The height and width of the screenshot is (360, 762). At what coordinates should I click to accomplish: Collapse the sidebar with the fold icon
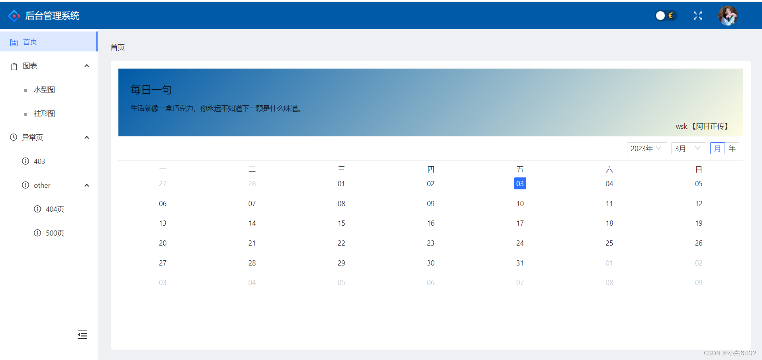(x=82, y=334)
